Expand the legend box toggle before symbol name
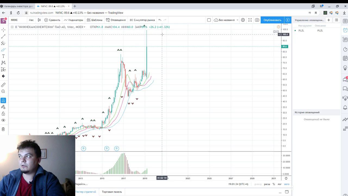This screenshot has width=348, height=196. [12, 27]
